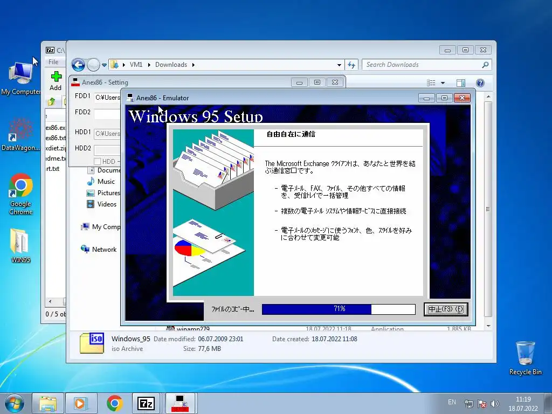Go back in Explorer window
This screenshot has width=552, height=414.
click(x=78, y=65)
